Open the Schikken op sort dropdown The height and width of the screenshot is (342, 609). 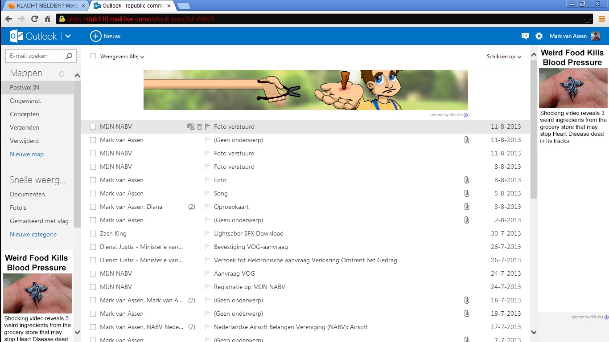(504, 57)
